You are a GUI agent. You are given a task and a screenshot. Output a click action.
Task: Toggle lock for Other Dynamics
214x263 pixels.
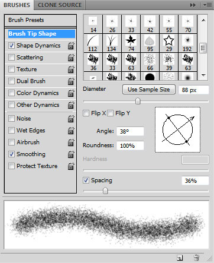tap(71, 105)
